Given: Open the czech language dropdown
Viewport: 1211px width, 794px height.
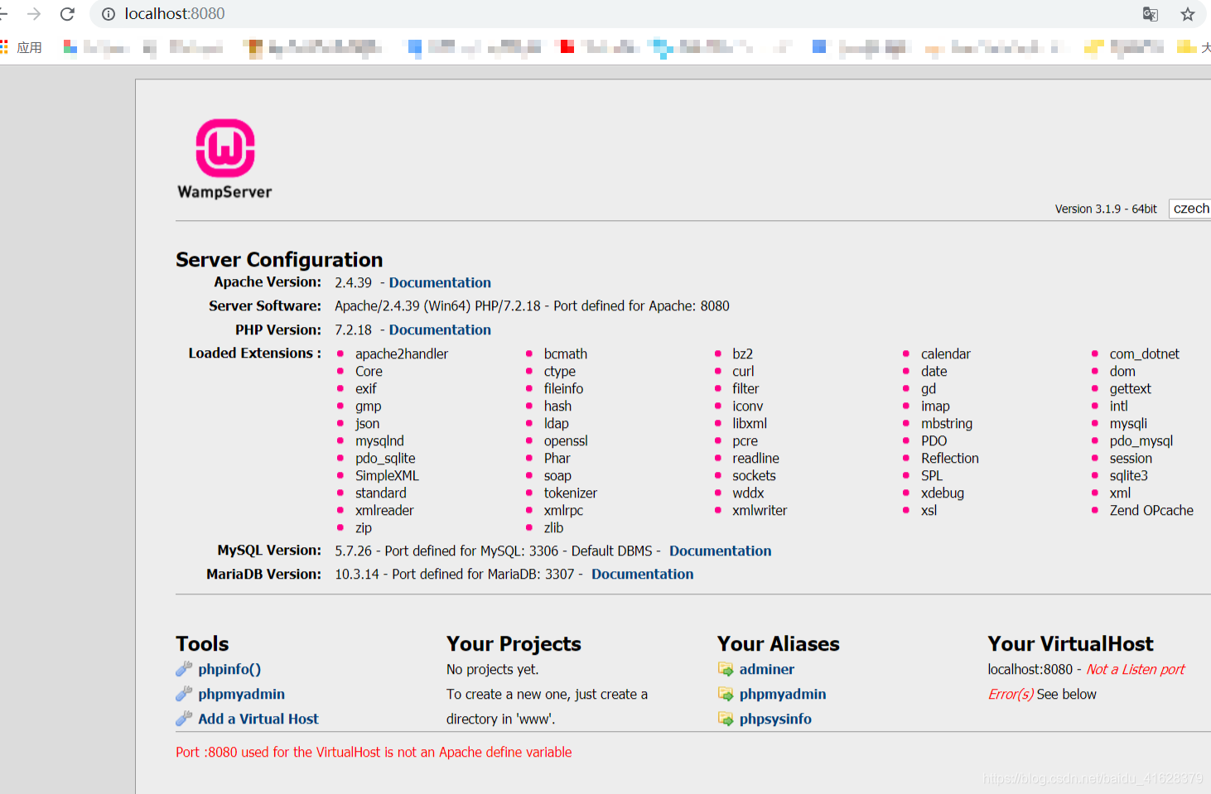Looking at the screenshot, I should tap(1190, 209).
